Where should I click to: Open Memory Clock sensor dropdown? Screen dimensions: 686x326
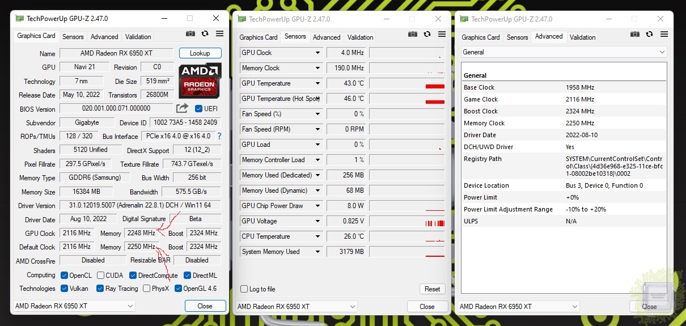318,68
